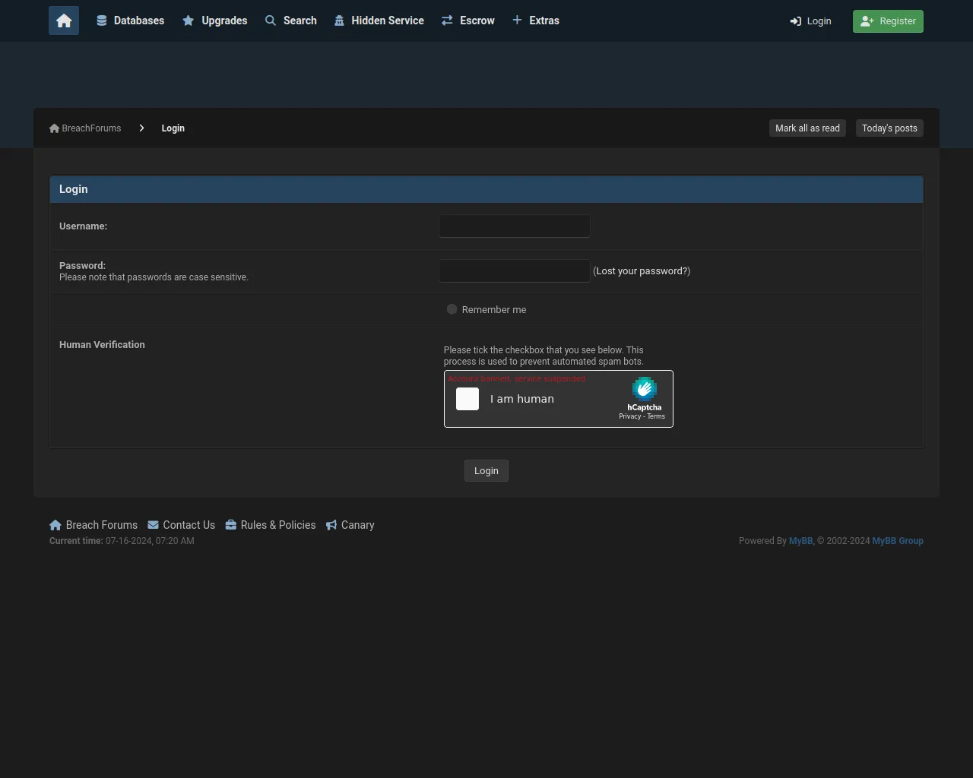Tick the I am human captcha checkbox
The height and width of the screenshot is (778, 973).
point(467,399)
